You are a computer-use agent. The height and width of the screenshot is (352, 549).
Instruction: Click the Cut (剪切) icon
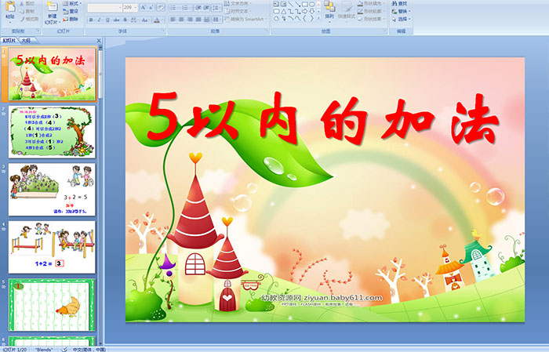click(x=22, y=3)
